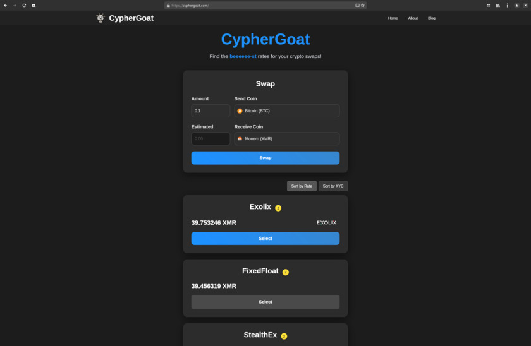Screen dimensions: 531x346
Task: Click the large blue CypherGoat title
Action: tap(265, 39)
